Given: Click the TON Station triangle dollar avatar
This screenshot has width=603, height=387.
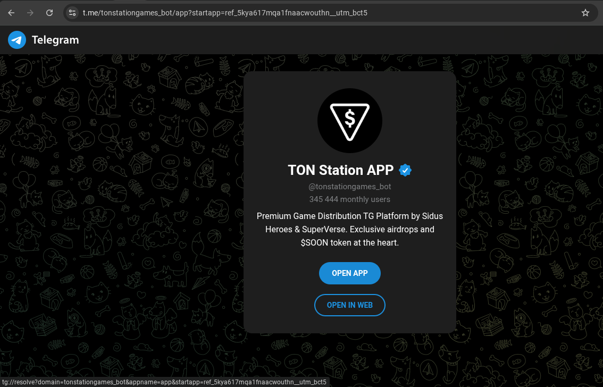Looking at the screenshot, I should [349, 121].
